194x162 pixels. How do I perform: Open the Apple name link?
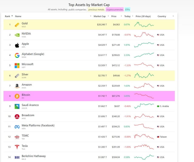(x=25, y=44)
